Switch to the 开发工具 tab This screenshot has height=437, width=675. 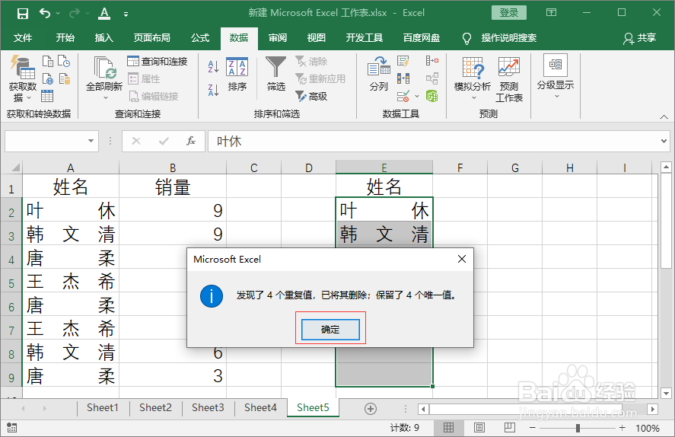[365, 38]
